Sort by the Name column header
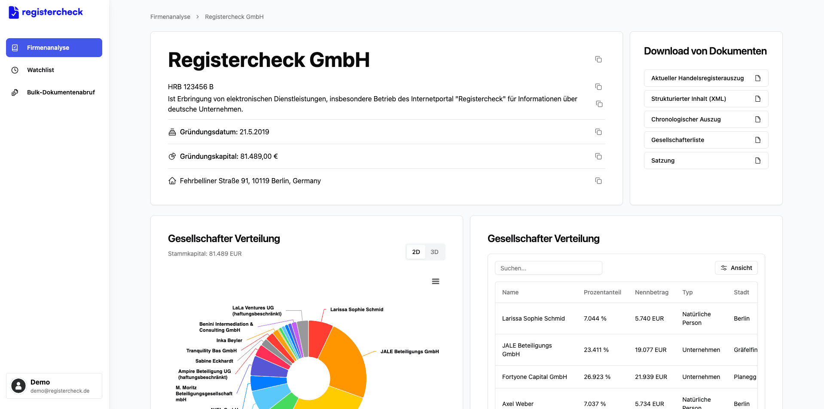Image resolution: width=824 pixels, height=409 pixels. [x=510, y=292]
